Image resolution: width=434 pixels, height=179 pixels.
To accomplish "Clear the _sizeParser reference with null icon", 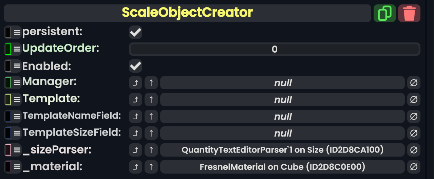I will tap(414, 150).
